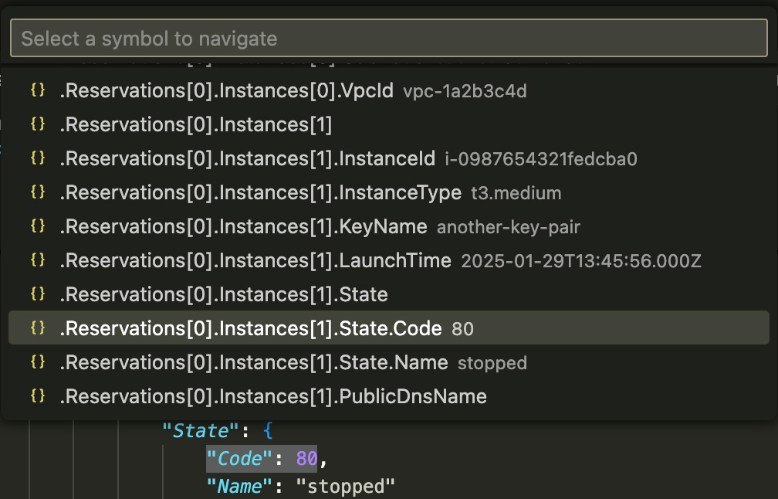
Task: Open State.Name stopped symbol entry
Action: 389,362
